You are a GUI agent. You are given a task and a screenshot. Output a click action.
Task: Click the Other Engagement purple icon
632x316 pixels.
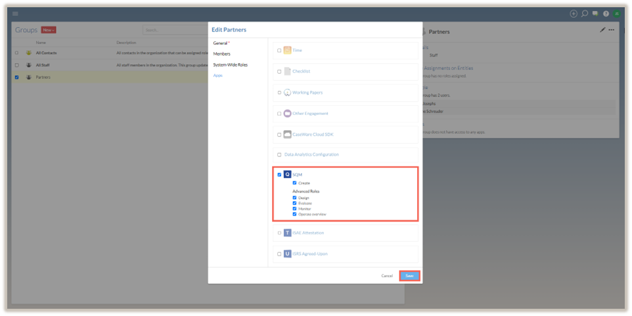pos(287,114)
